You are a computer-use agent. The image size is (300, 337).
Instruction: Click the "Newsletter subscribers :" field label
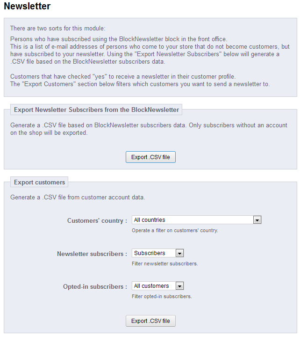click(x=92, y=254)
